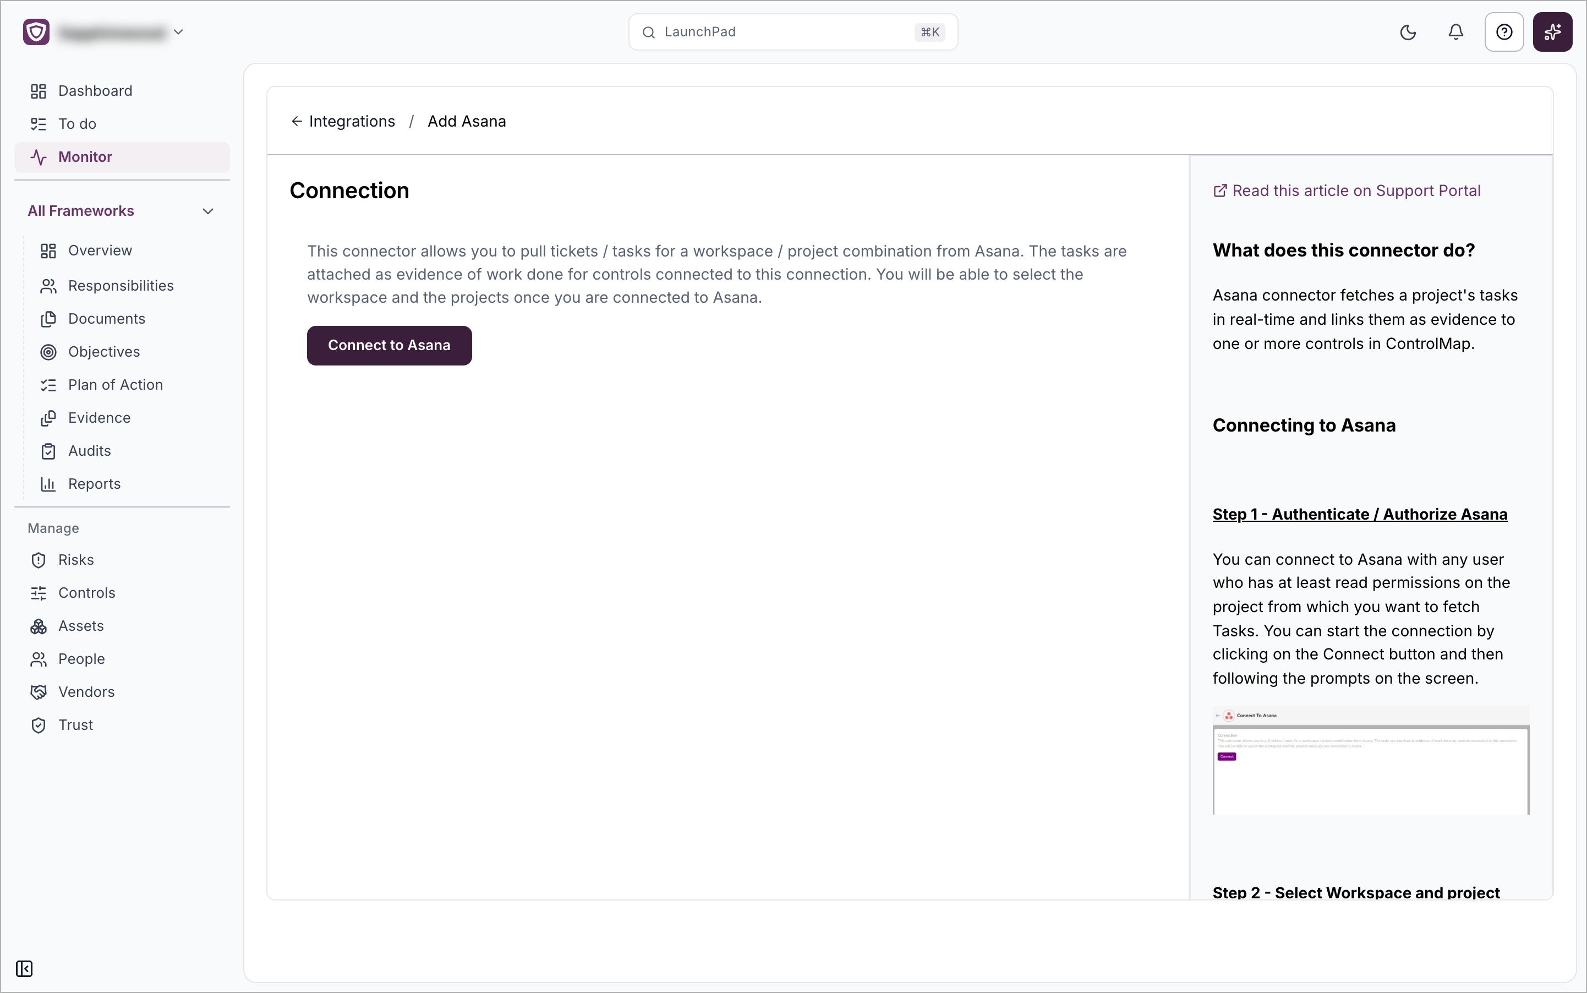Viewport: 1587px width, 993px height.
Task: Click the Responsibilities people icon
Action: (x=48, y=286)
